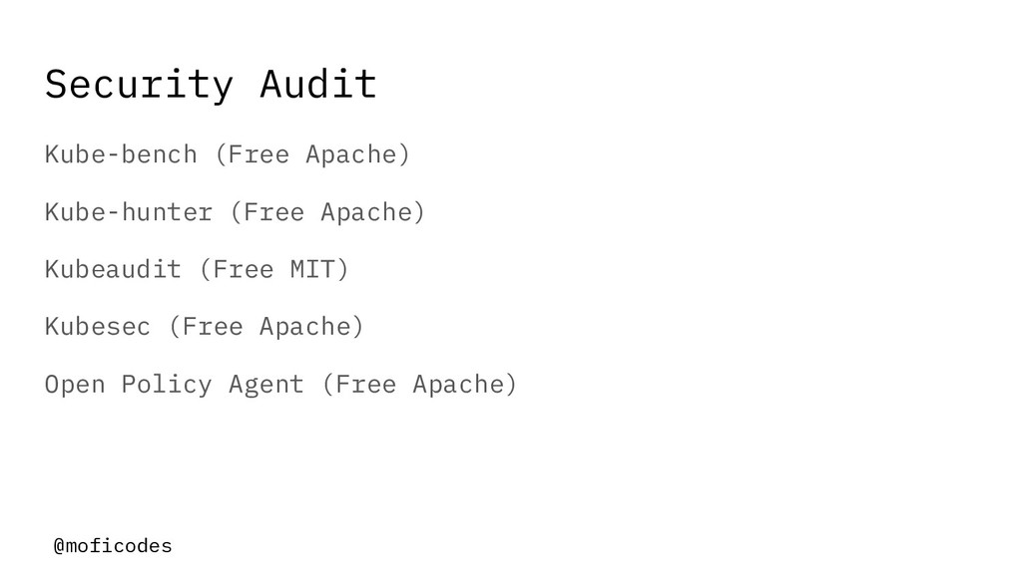Select the word 'Apache' on the Kubesec line
1022x574 pixels.
pos(304,327)
